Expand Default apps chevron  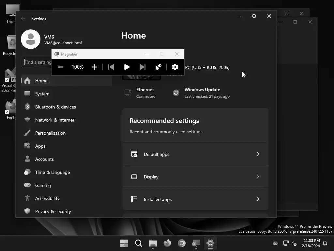pos(258,154)
